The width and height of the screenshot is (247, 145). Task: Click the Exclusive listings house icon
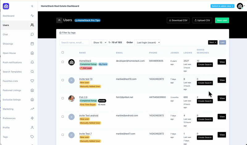[32, 100]
